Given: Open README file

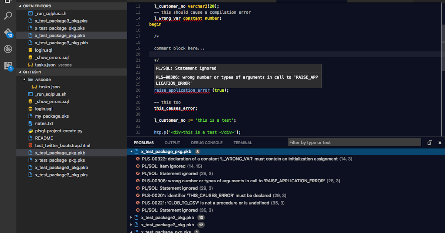Looking at the screenshot, I should coord(72,138).
